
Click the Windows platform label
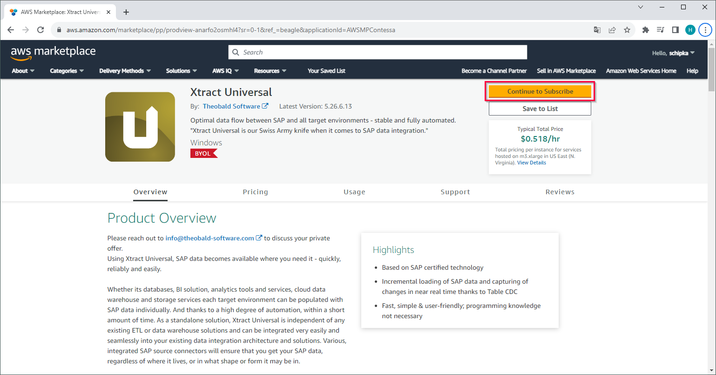pyautogui.click(x=206, y=143)
